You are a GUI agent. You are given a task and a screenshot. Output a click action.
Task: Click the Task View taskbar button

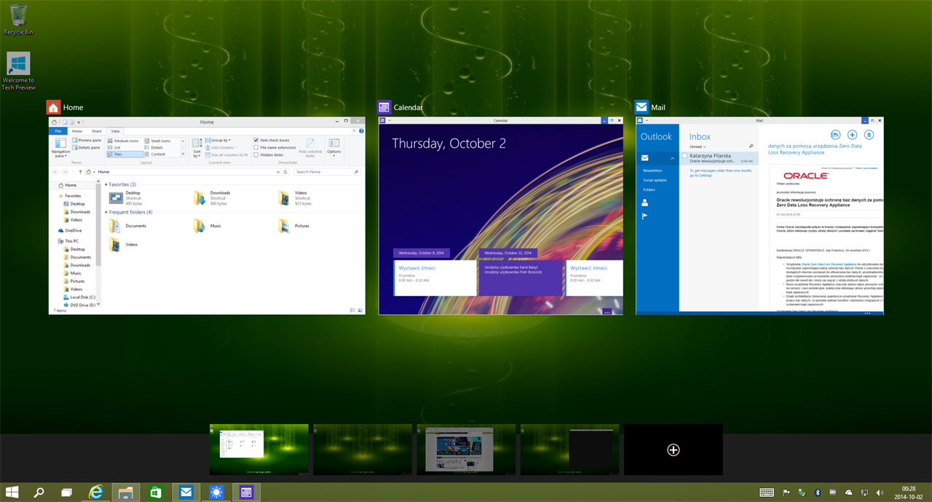tap(66, 493)
